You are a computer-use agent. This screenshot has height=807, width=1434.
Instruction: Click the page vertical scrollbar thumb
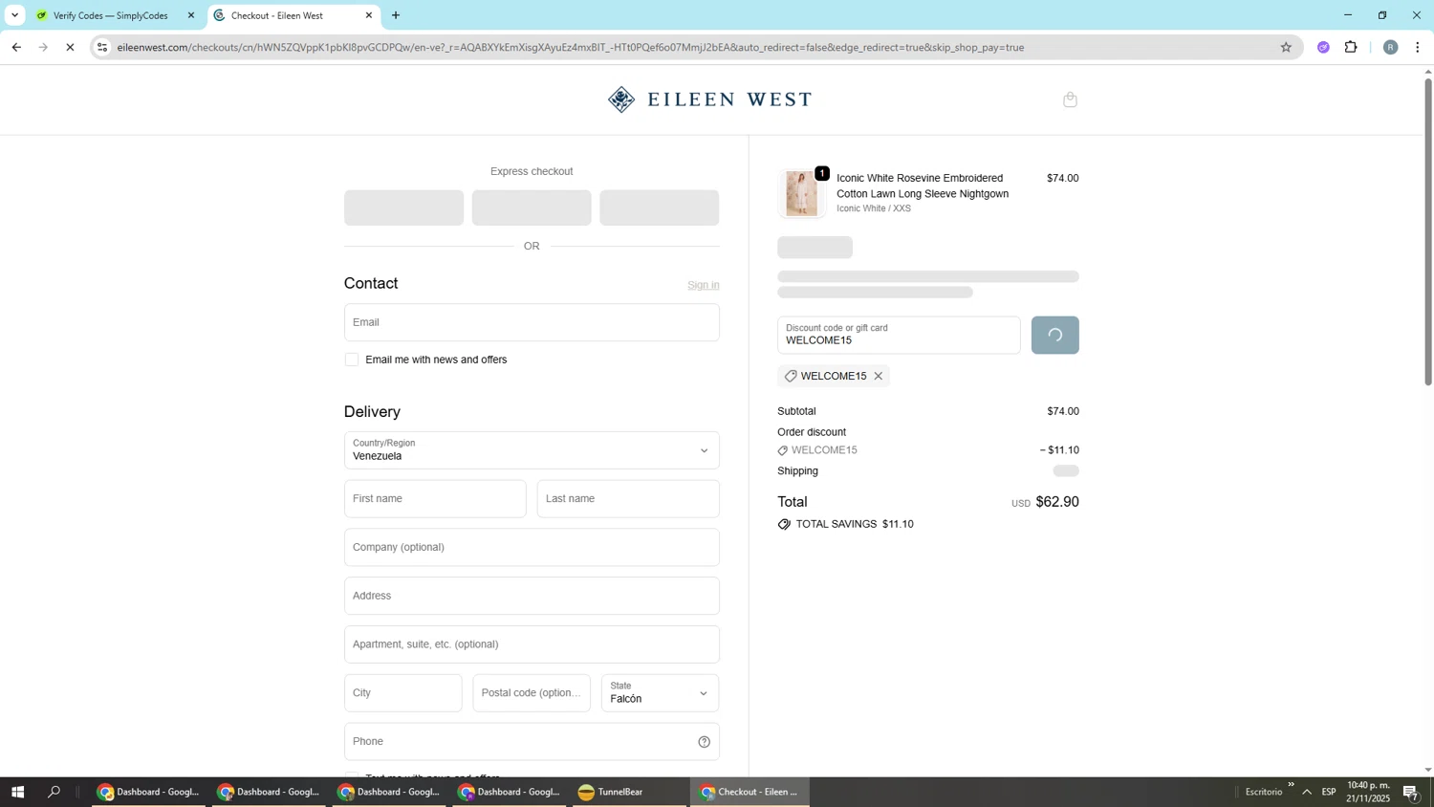[1428, 231]
